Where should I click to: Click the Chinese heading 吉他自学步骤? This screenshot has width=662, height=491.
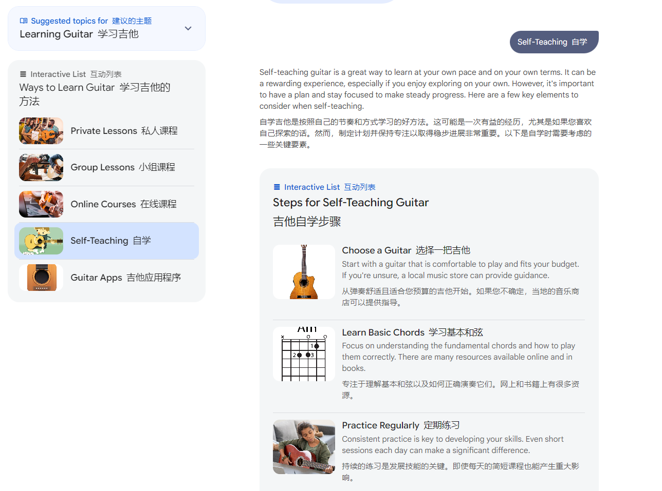[307, 222]
